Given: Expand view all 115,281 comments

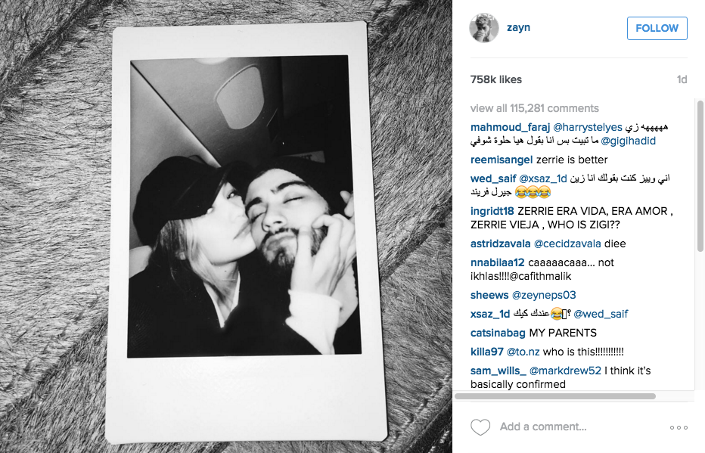Looking at the screenshot, I should coord(534,108).
